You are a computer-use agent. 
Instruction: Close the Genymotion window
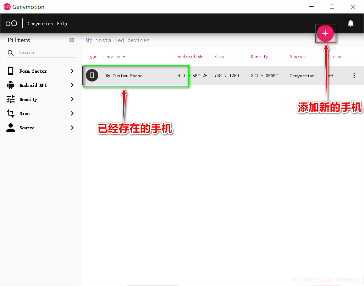click(353, 7)
